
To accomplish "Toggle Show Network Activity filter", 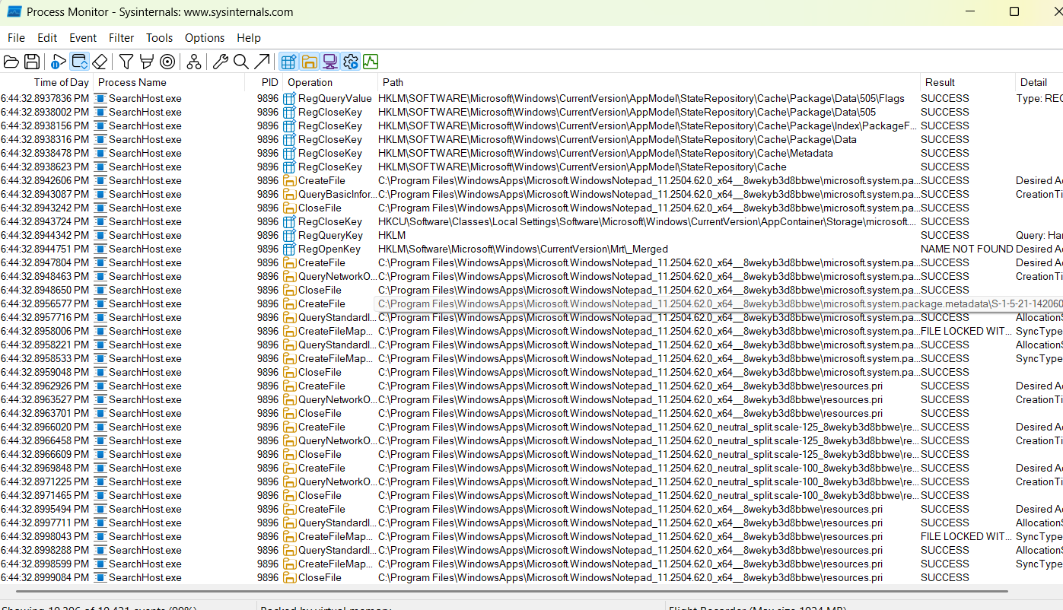I will coord(329,62).
